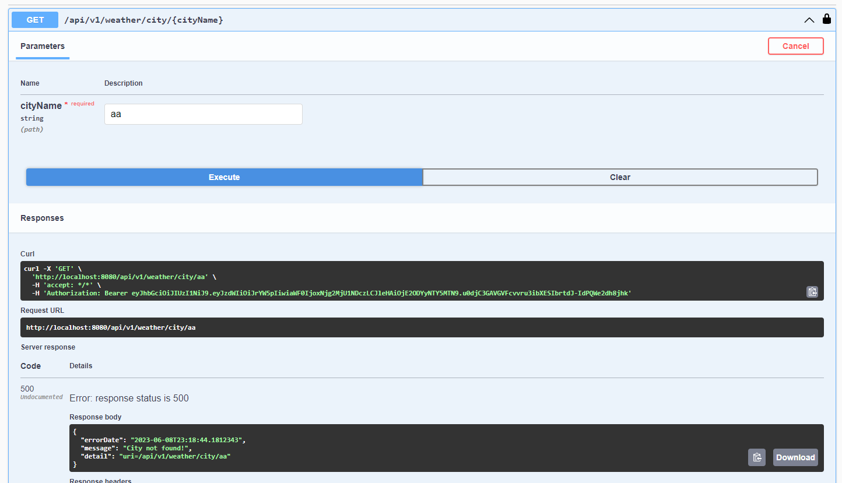Screen dimensions: 842x483
Task: Execute the weather API request
Action: coord(224,177)
